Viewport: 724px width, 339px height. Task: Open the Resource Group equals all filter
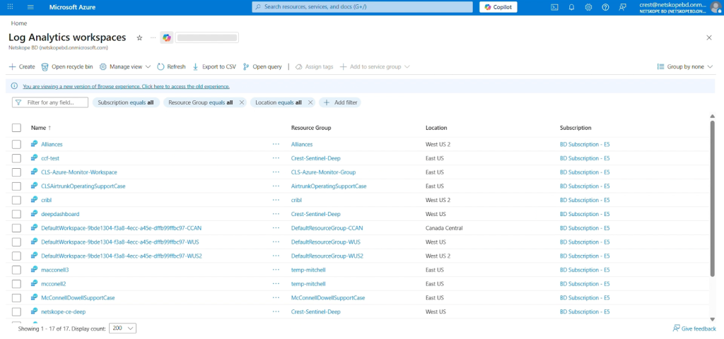[200, 103]
